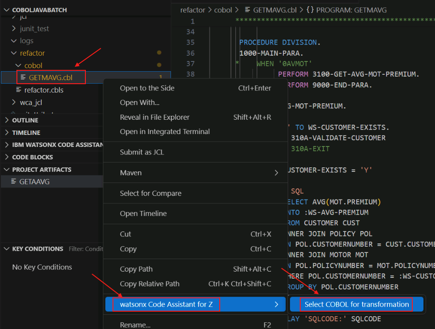
Task: Click the WHEN '0AVMOT' comment line
Action: [x=284, y=64]
